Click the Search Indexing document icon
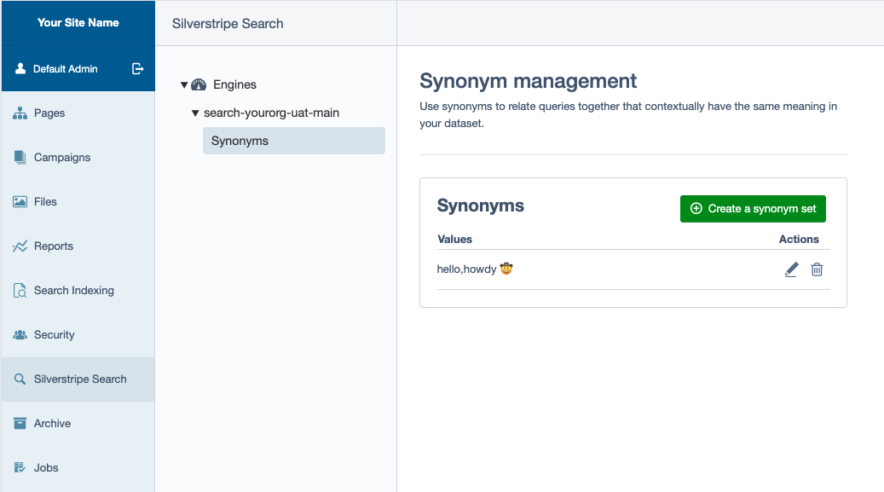 [x=20, y=291]
